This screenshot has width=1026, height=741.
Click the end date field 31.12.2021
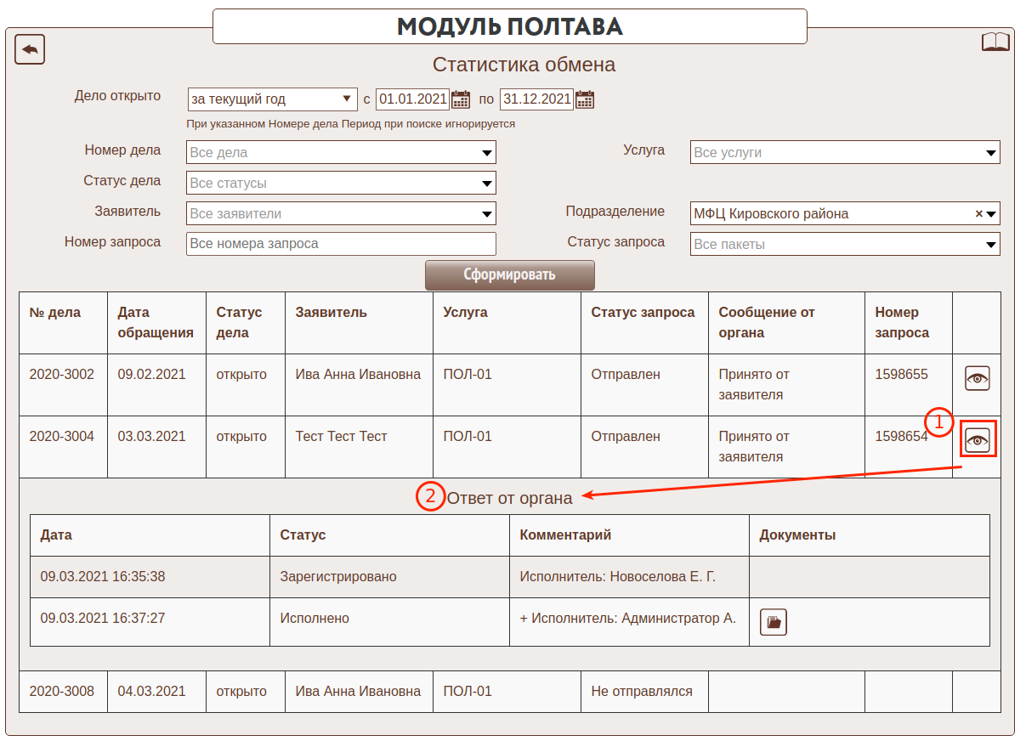coord(536,99)
